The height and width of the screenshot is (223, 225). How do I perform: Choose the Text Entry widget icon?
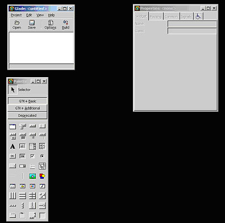[22, 146]
